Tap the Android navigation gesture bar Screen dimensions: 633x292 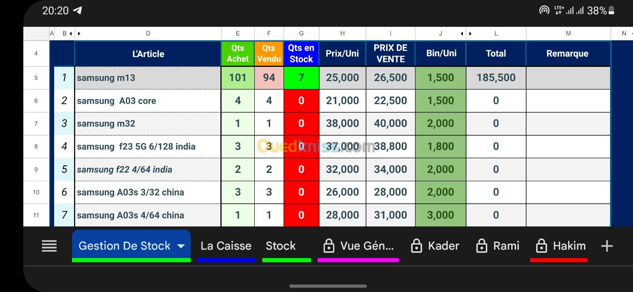click(x=328, y=286)
